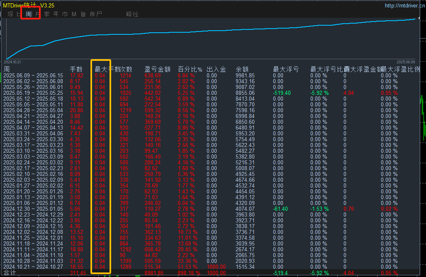
Task: Click the 2024.10.21 chart start date label
Action: 12,62
